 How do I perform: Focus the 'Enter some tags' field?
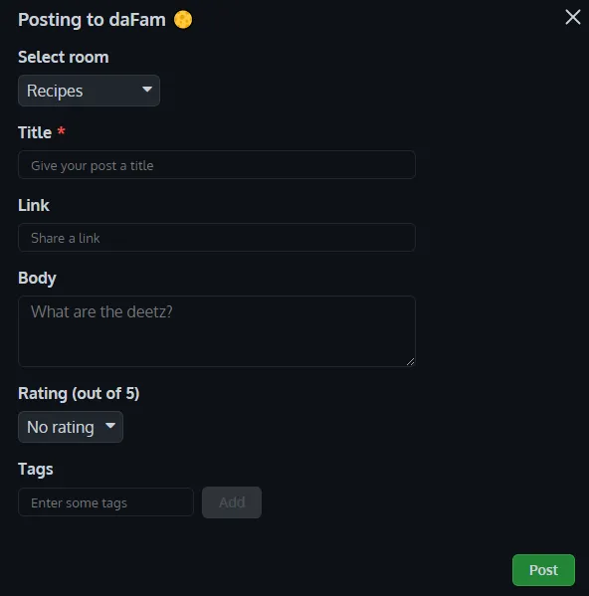point(106,502)
